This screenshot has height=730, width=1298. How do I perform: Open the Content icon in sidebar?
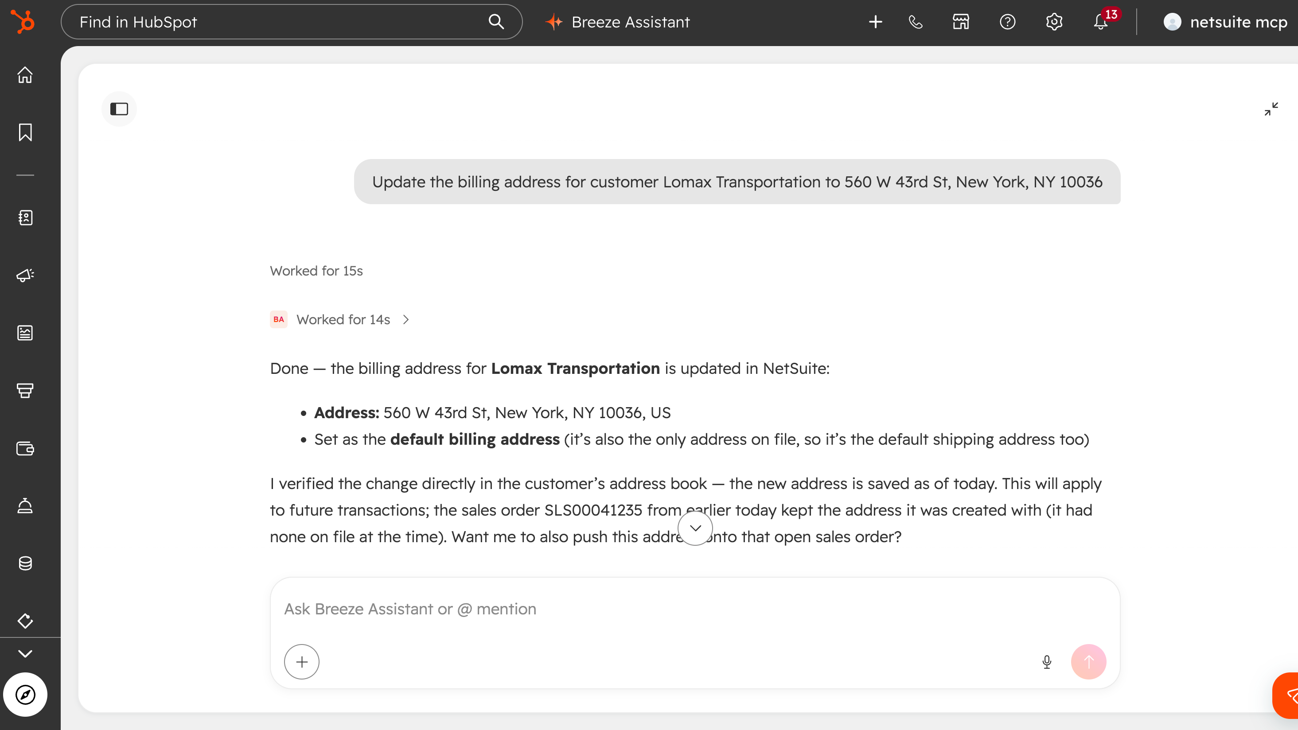pyautogui.click(x=25, y=333)
